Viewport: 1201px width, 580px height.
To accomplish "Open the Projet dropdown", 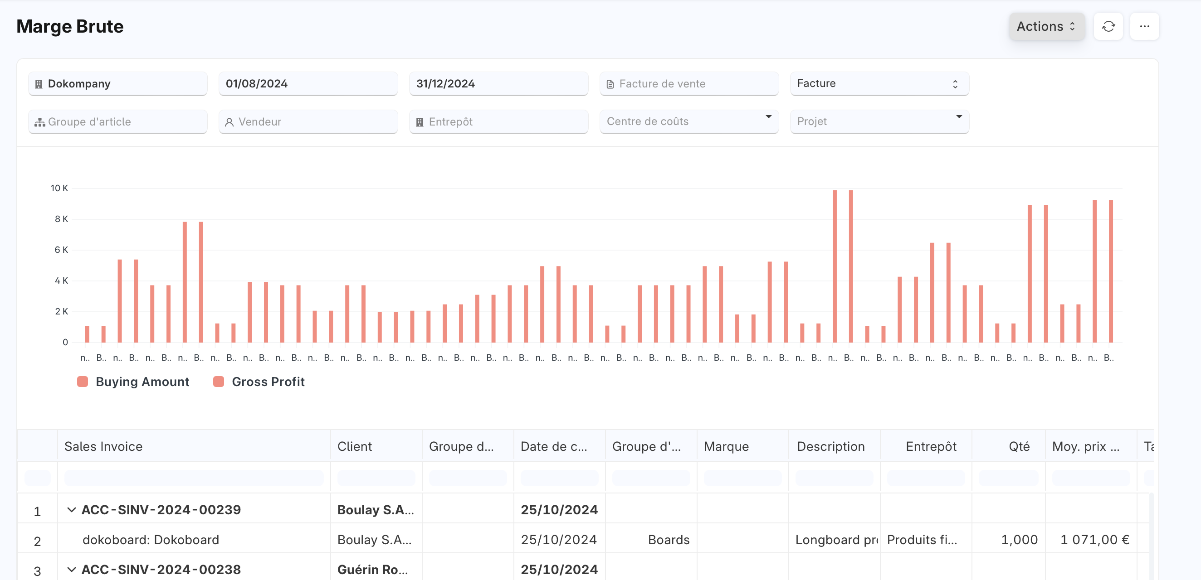I will (x=879, y=121).
